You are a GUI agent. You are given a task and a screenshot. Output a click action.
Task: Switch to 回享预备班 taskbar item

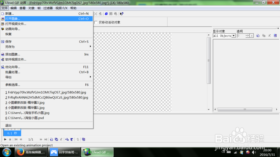[x=64, y=152]
